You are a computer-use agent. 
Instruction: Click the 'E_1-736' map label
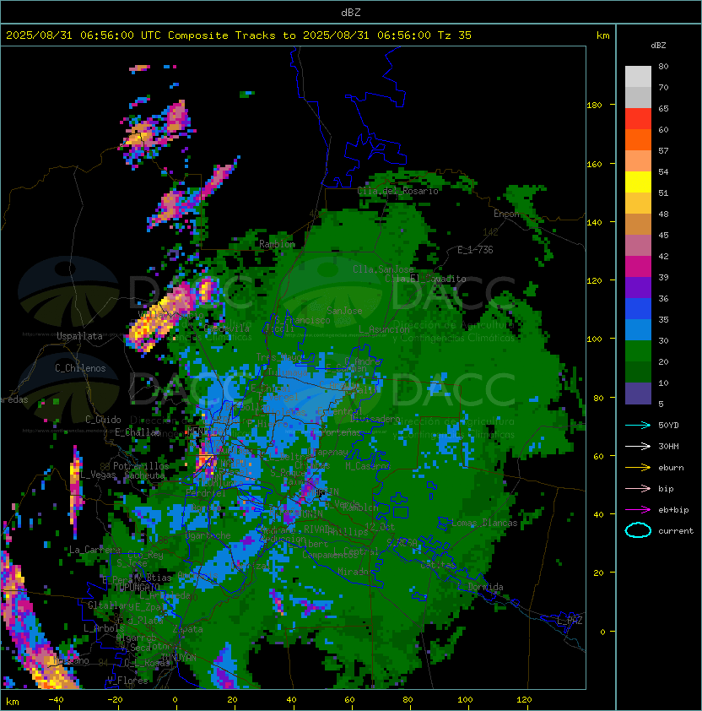pos(475,249)
